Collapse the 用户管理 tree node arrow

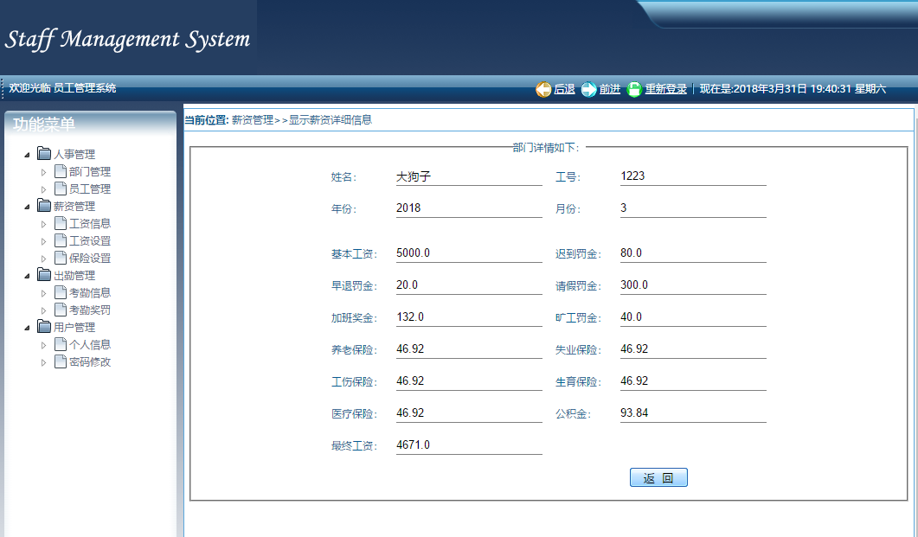(27, 328)
